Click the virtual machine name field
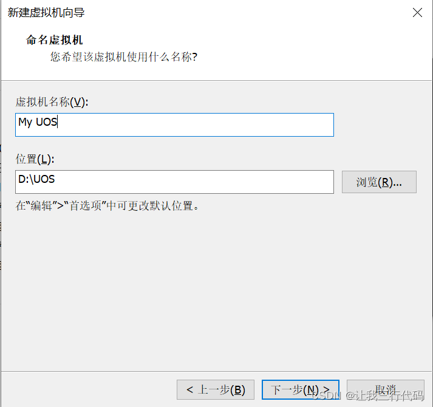Screen dimensions: 433x407 (174, 125)
